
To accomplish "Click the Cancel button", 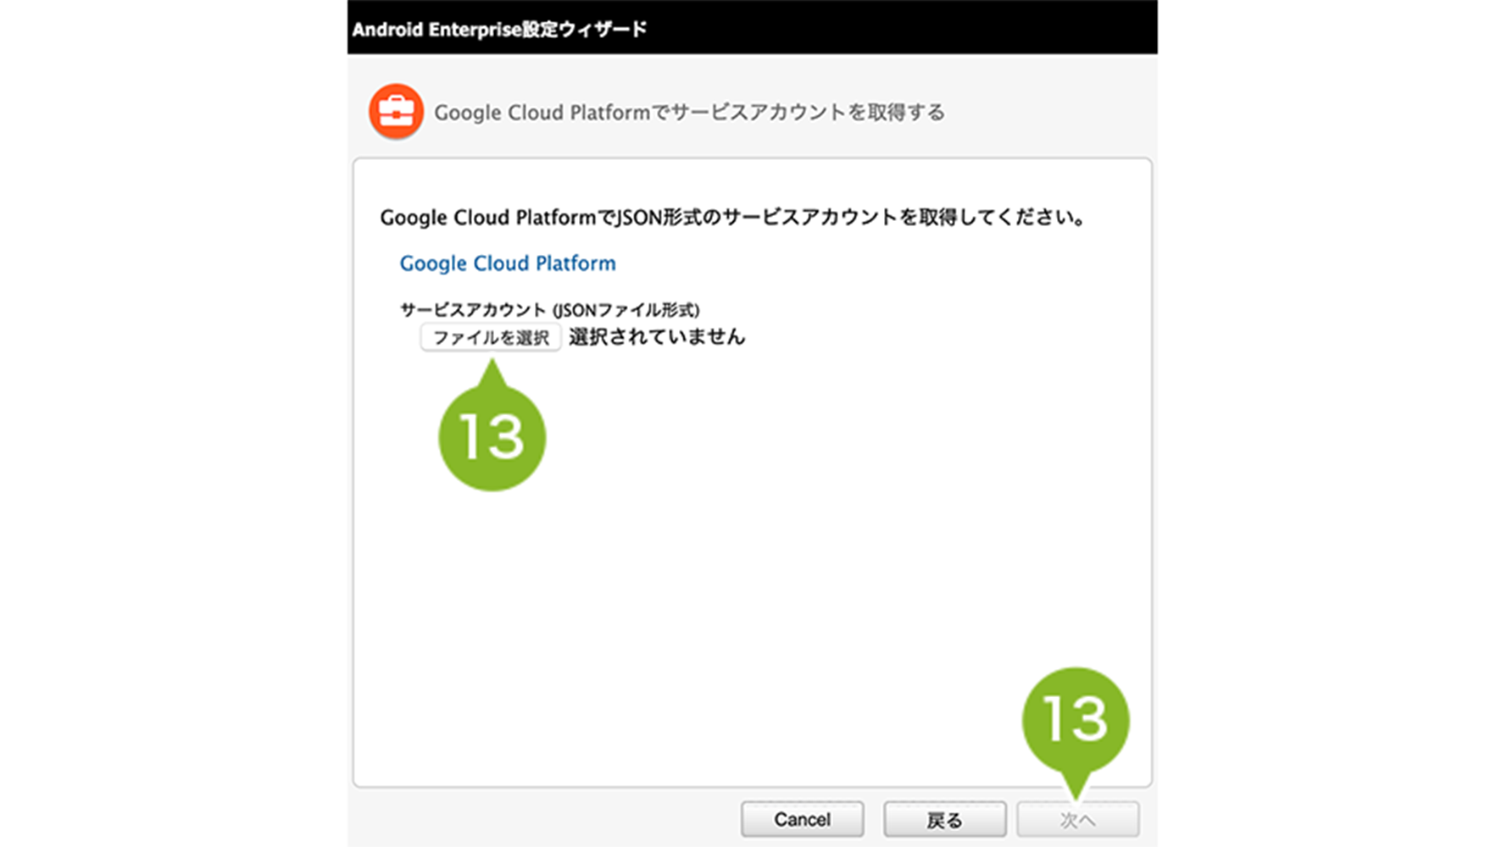I will (802, 819).
